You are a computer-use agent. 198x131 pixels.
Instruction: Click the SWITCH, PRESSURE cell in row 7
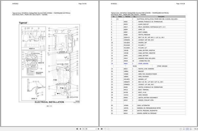(161, 35)
